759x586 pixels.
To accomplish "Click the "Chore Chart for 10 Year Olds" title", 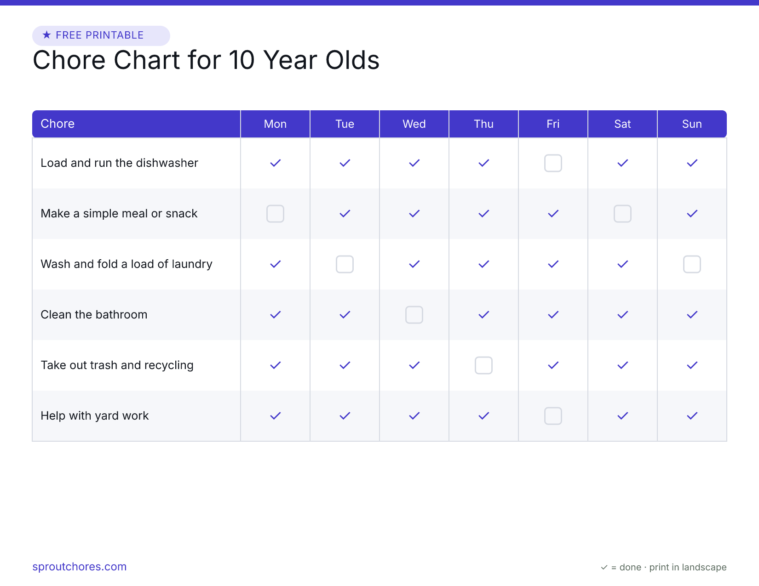I will point(206,60).
